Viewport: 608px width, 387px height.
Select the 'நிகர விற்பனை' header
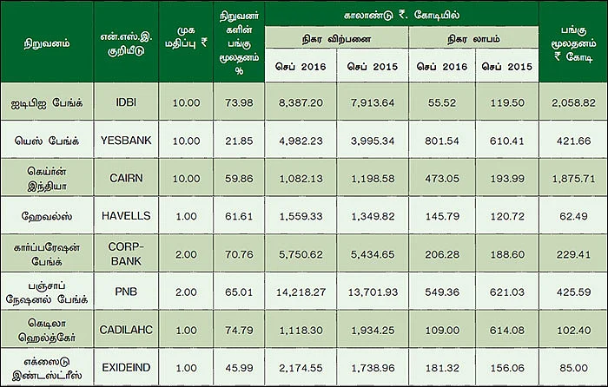click(x=337, y=39)
